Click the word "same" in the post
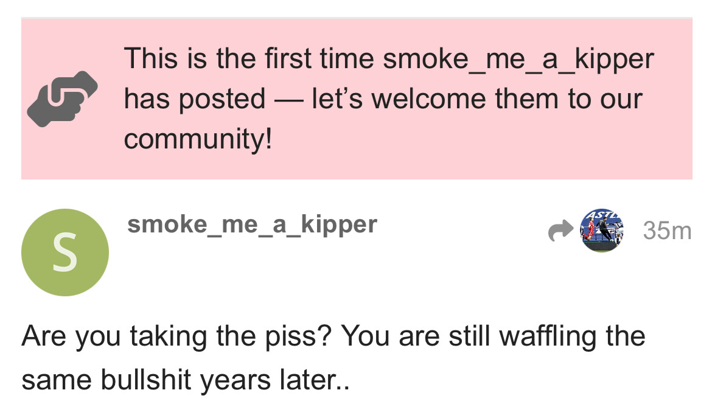This screenshot has height=404, width=712. coord(56,380)
